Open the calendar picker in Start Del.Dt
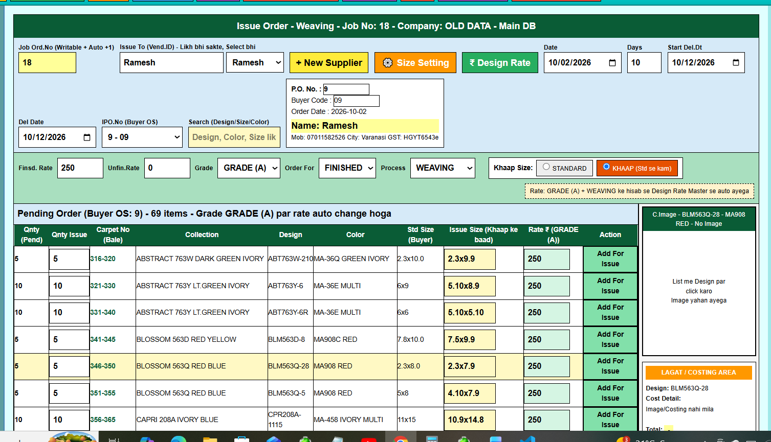The width and height of the screenshot is (771, 442). [x=736, y=63]
